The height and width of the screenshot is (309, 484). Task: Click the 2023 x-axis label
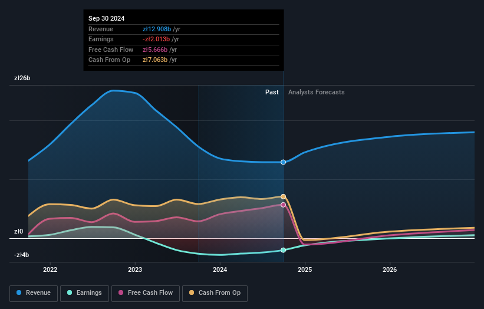(x=135, y=269)
